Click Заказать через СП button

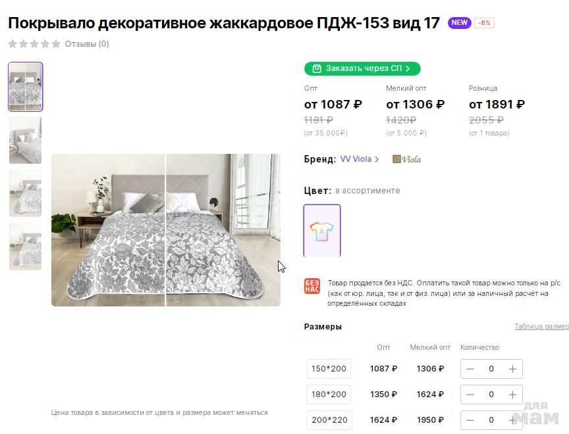[x=362, y=68]
